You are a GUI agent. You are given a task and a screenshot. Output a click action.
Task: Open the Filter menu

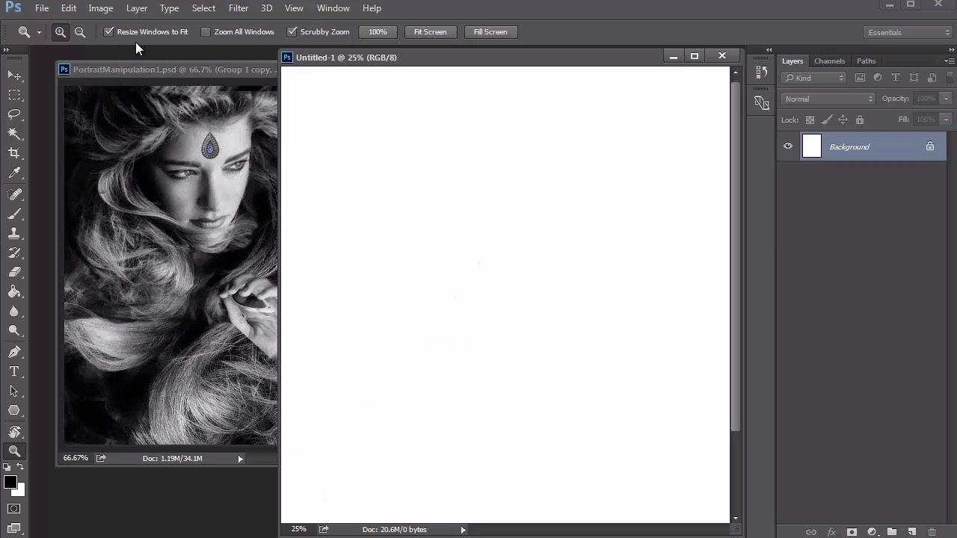(239, 8)
